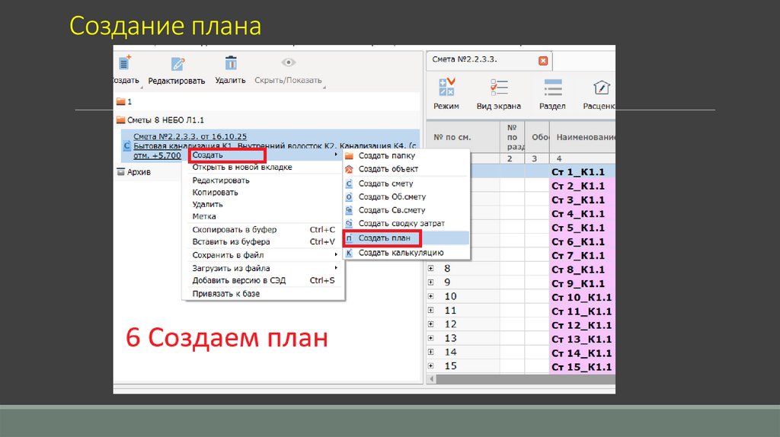Image resolution: width=780 pixels, height=437 pixels.
Task: Click the Создать папку submenu label
Action: (x=386, y=155)
